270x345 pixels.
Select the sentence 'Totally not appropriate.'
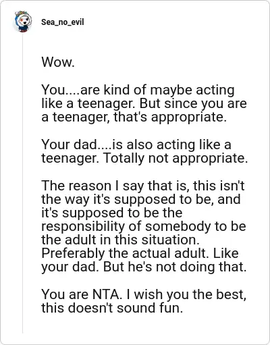175,158
